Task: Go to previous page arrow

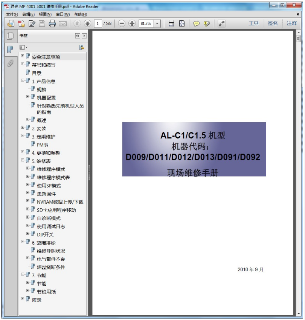Action: coord(77,23)
